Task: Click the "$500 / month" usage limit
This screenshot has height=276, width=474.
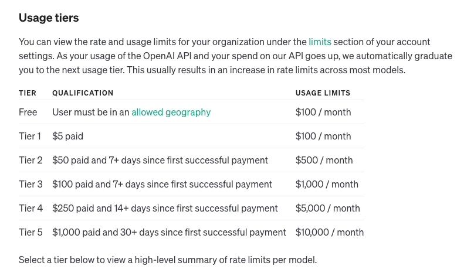Action: [x=324, y=160]
